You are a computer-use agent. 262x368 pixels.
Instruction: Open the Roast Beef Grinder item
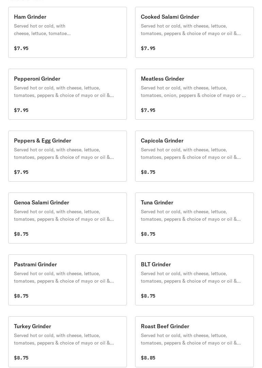[x=194, y=342]
